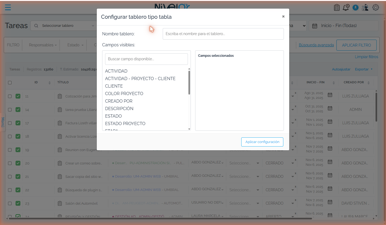Open USUARIO NO DEFI dropdown on task 23
The image size is (386, 225).
click(x=207, y=203)
